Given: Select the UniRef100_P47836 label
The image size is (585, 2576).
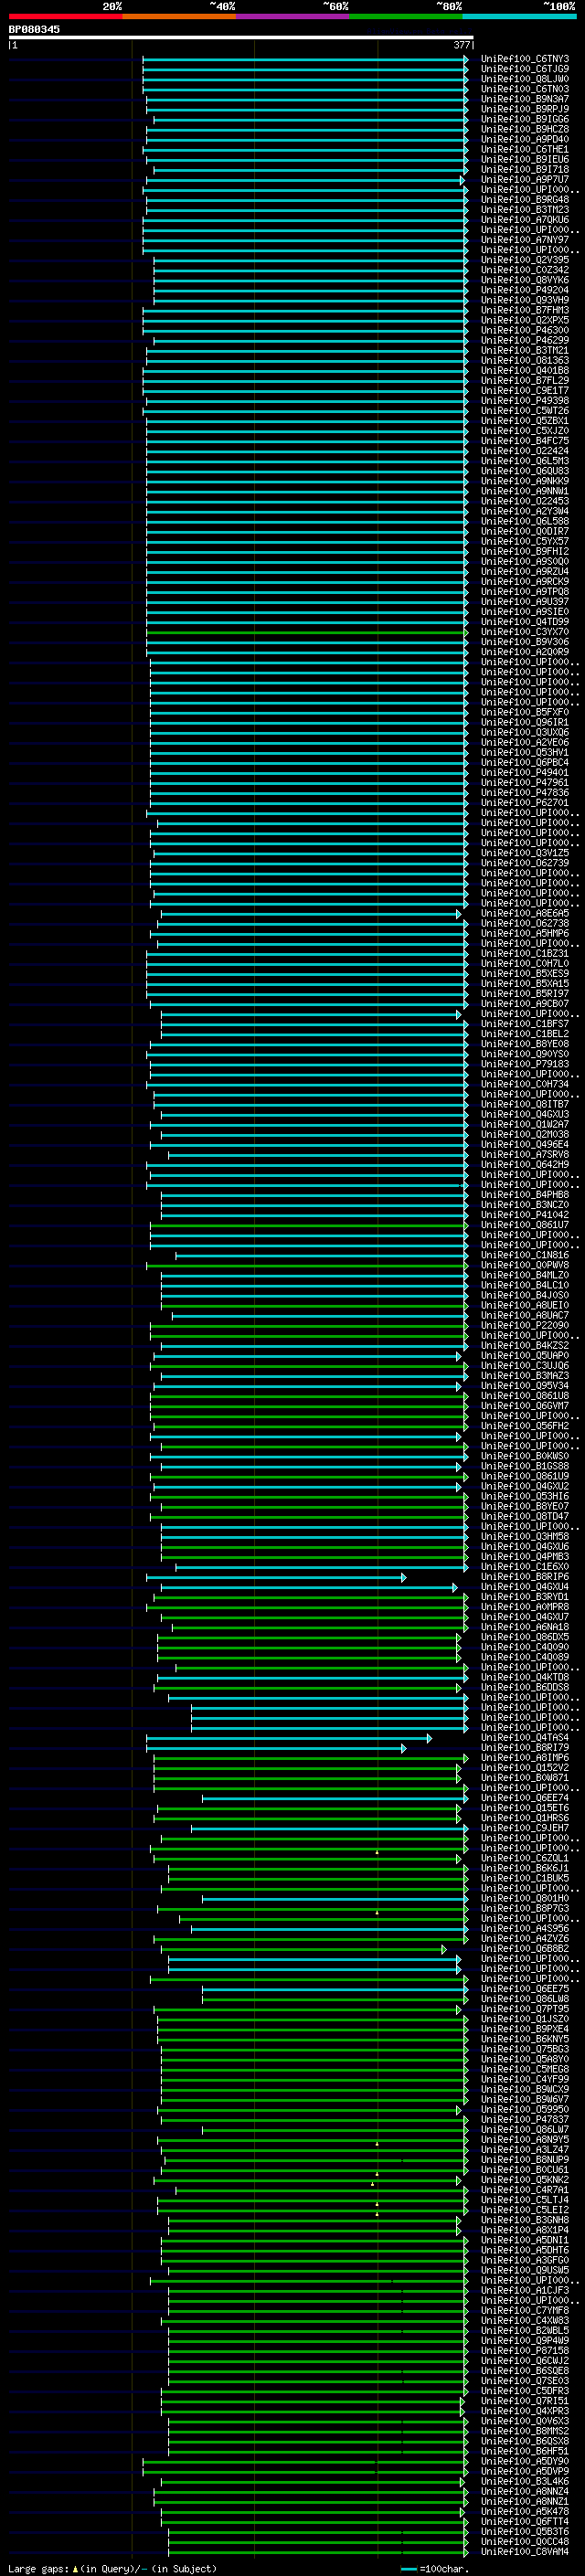Looking at the screenshot, I should [x=525, y=793].
